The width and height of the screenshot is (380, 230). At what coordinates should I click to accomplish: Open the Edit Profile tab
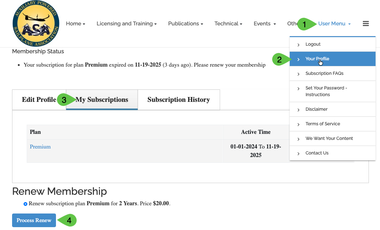point(39,100)
